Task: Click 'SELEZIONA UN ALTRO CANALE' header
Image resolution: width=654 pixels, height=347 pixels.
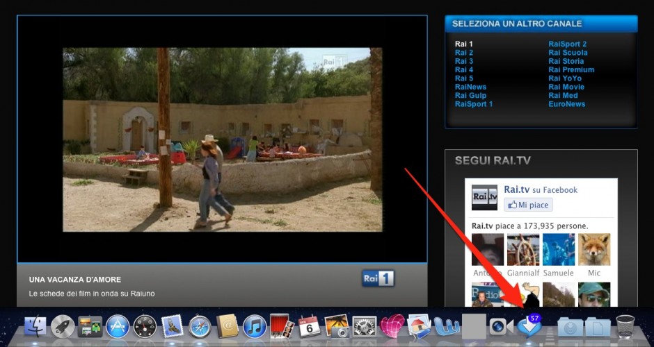Action: pyautogui.click(x=517, y=24)
